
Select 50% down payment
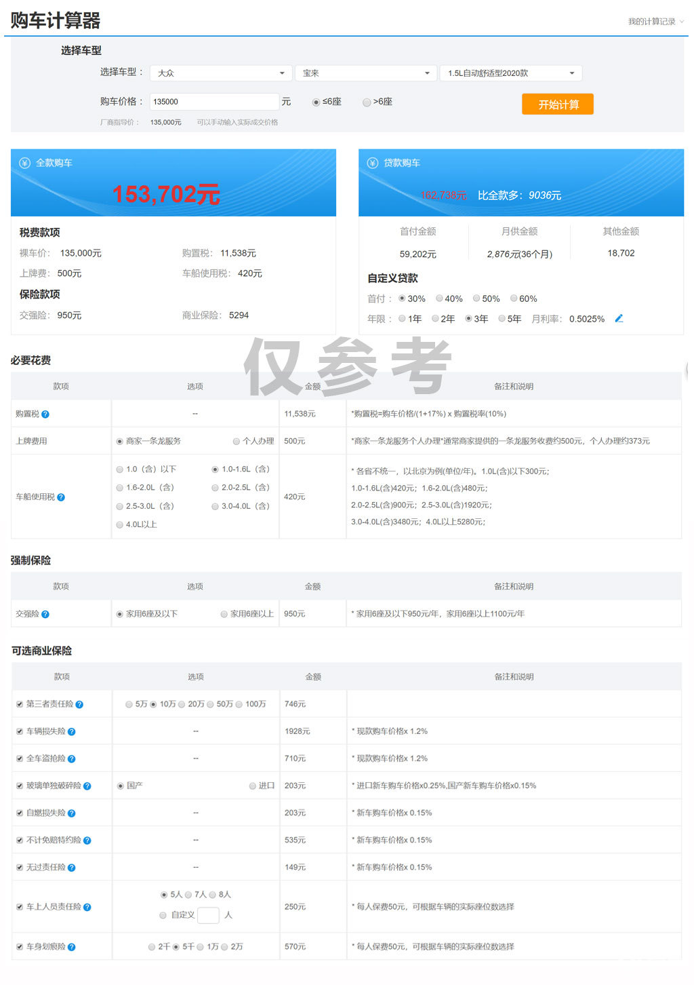tap(476, 298)
